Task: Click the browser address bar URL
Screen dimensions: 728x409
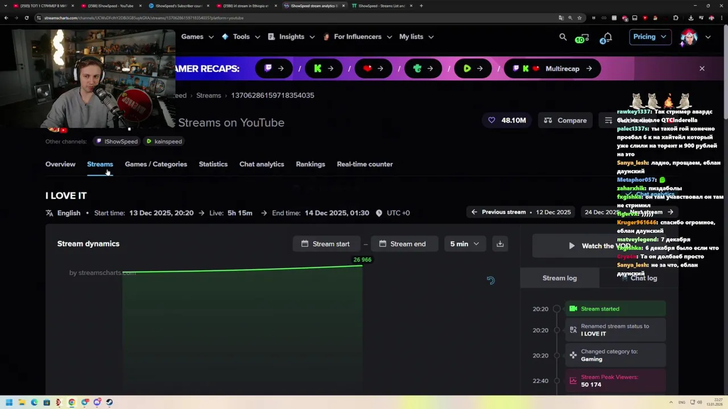Action: (x=144, y=18)
